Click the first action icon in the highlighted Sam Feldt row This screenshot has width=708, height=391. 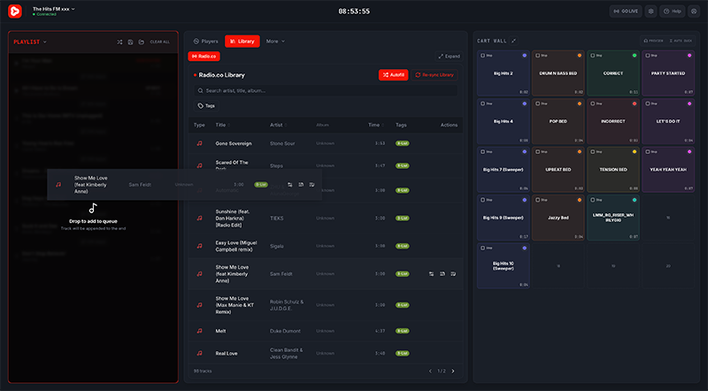point(431,273)
